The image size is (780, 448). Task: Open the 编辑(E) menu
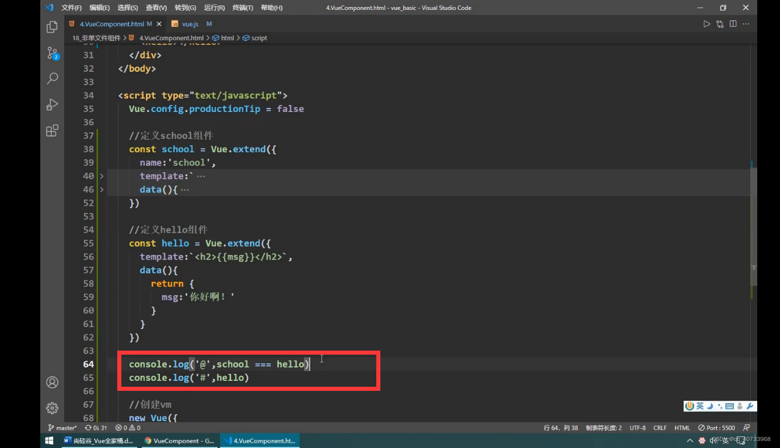pos(99,8)
